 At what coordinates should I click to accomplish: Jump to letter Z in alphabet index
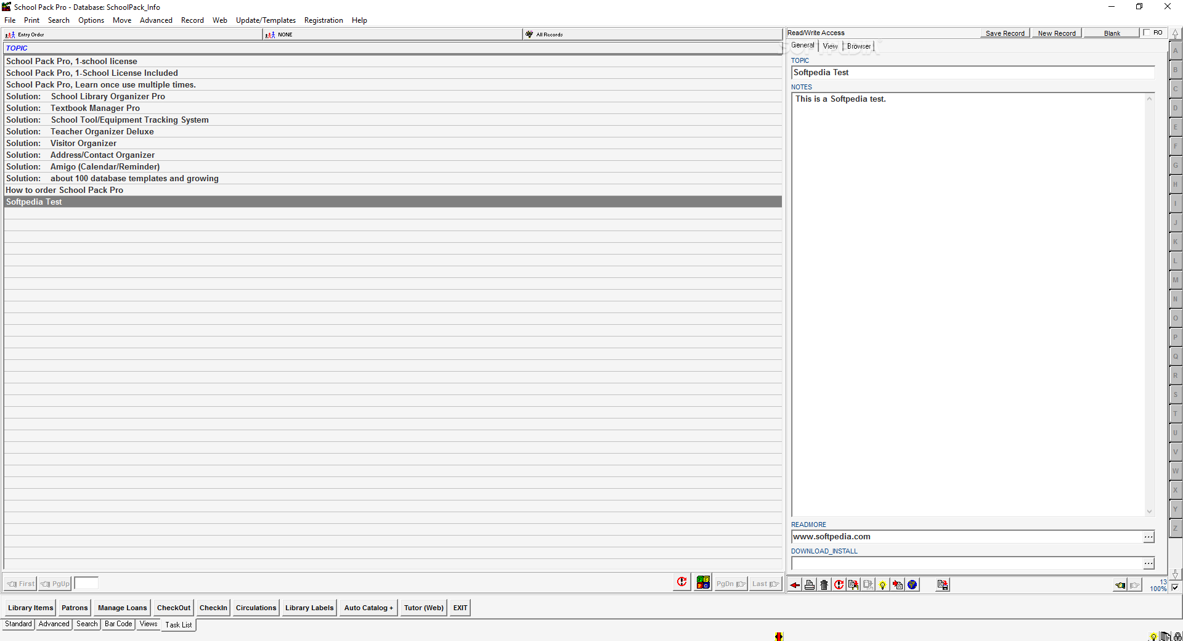(1175, 529)
